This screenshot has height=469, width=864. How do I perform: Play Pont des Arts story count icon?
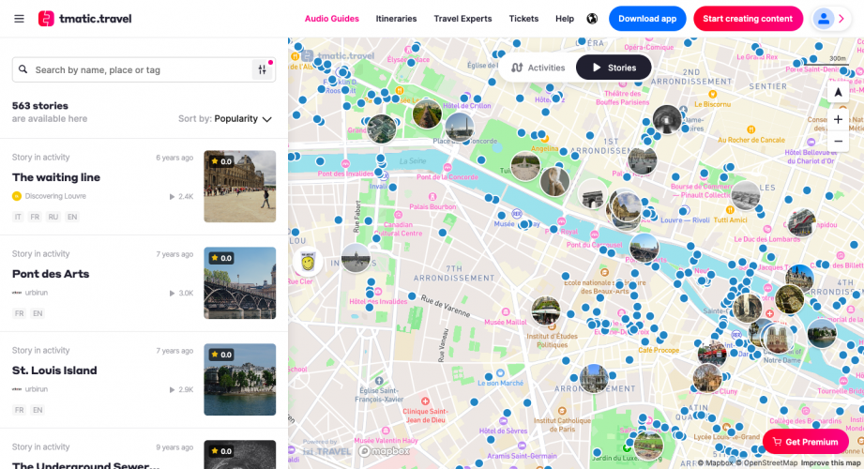pyautogui.click(x=172, y=294)
